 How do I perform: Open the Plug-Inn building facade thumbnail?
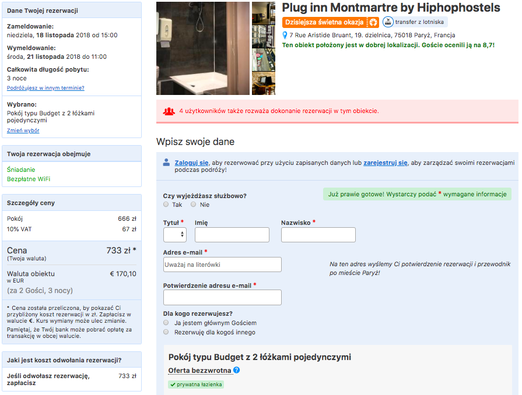pos(263,37)
